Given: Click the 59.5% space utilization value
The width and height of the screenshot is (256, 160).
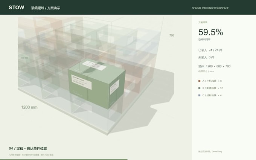Looking at the screenshot, I should 210,32.
